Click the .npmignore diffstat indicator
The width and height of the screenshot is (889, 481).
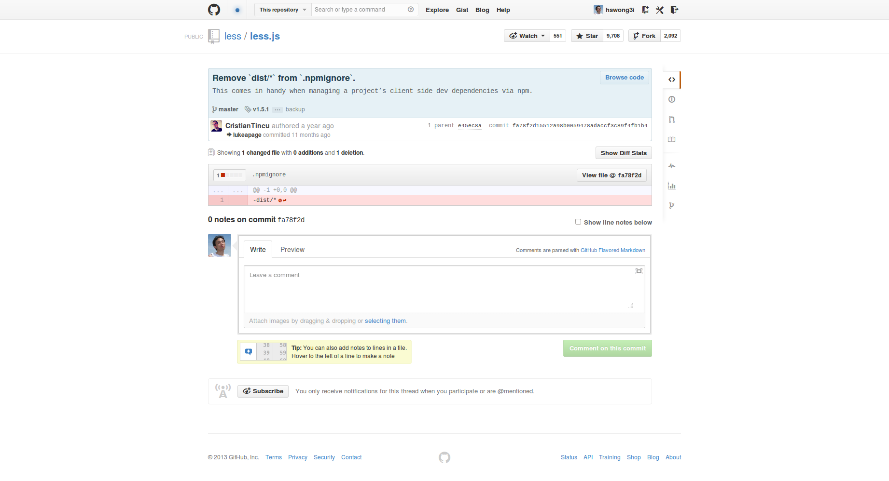tap(230, 175)
